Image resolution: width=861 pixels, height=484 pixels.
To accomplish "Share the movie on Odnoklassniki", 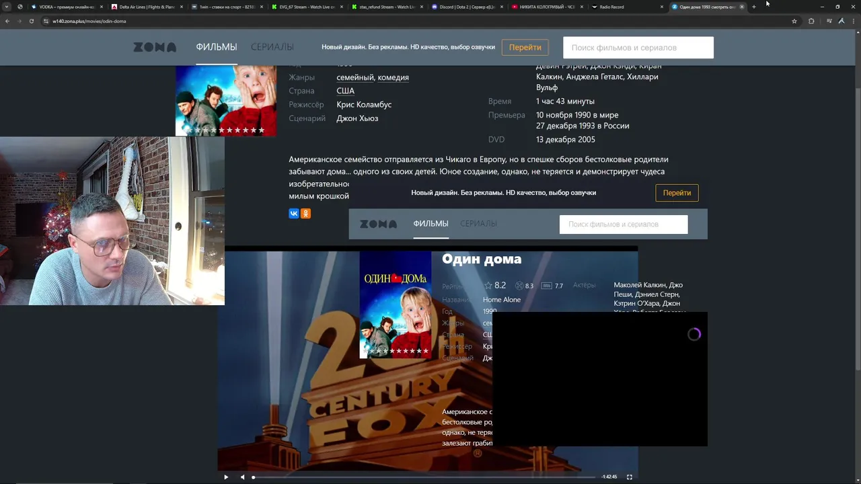I will (305, 213).
